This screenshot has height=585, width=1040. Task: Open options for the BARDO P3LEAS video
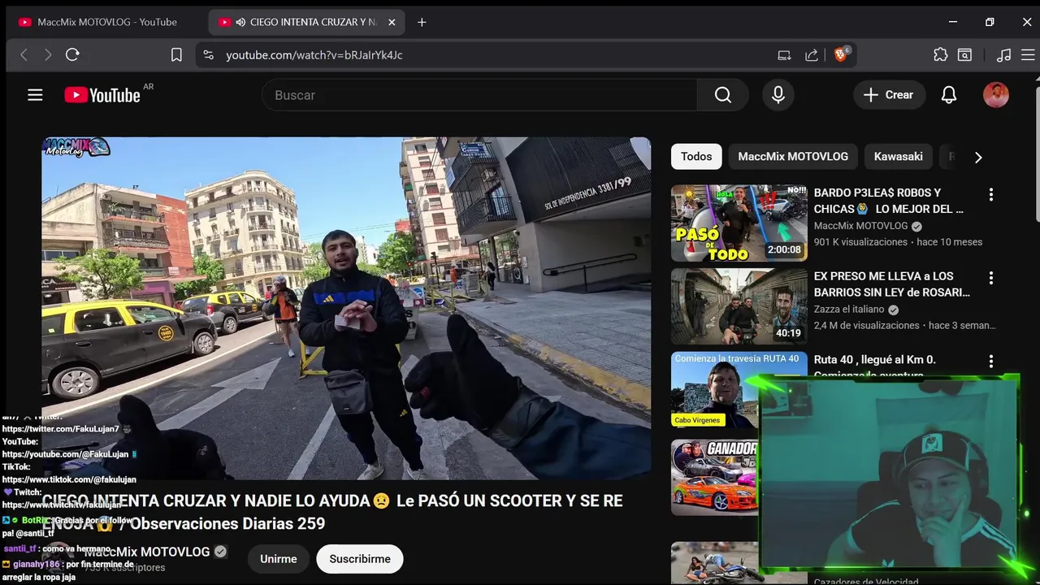point(990,194)
